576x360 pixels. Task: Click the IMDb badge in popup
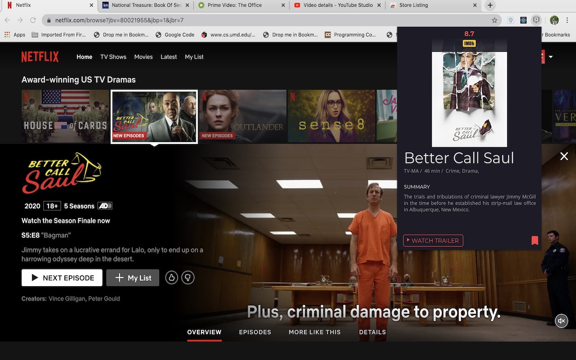[x=469, y=43]
